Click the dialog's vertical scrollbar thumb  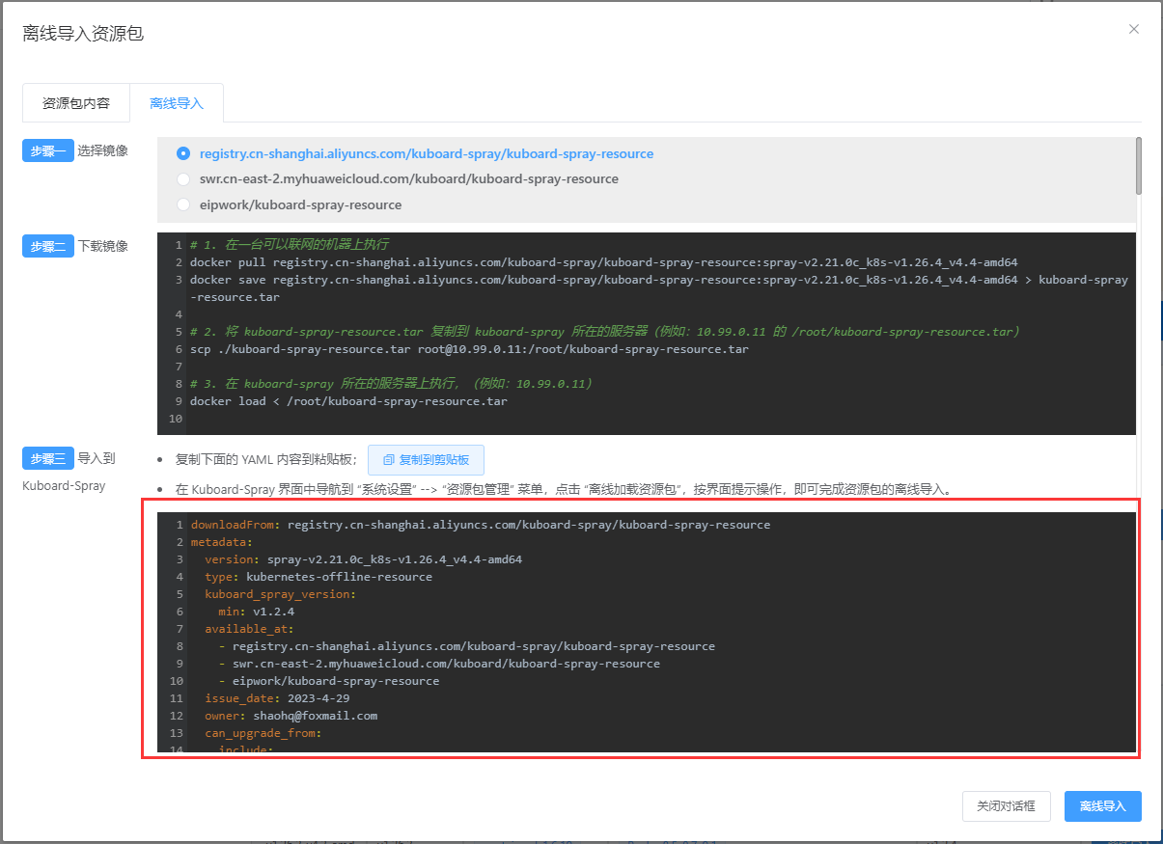pyautogui.click(x=1139, y=166)
